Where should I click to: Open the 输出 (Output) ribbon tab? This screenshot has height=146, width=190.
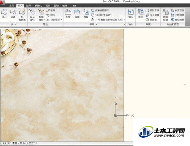point(65,6)
